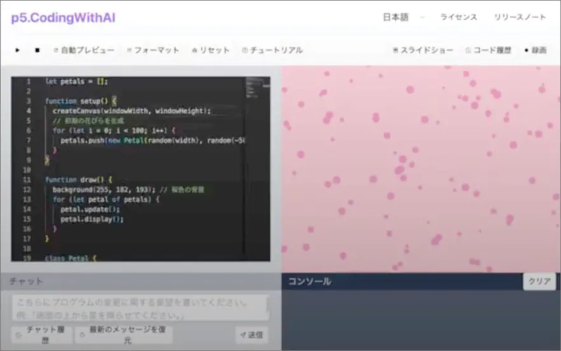Click into the chat message input field
This screenshot has height=351, width=561.
(x=140, y=307)
